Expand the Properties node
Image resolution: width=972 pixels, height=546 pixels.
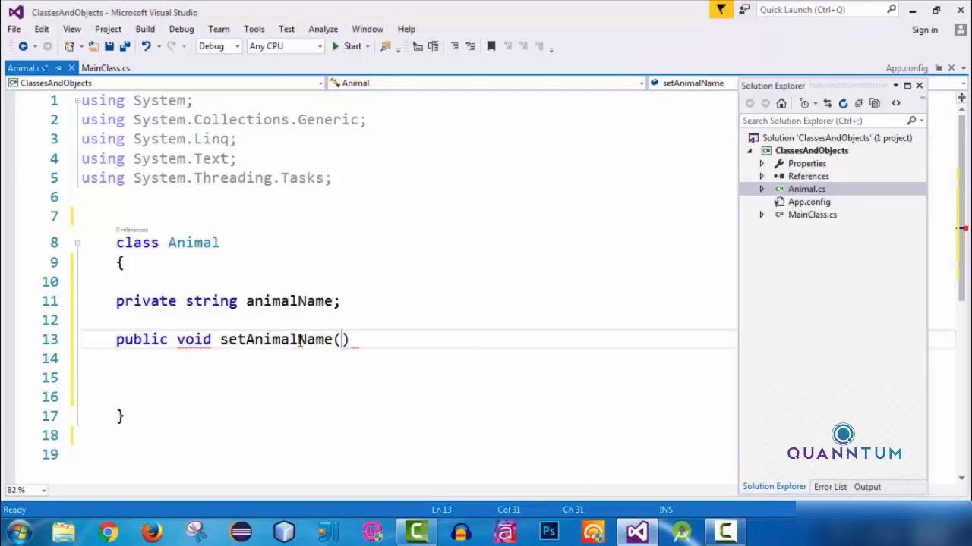pyautogui.click(x=762, y=164)
